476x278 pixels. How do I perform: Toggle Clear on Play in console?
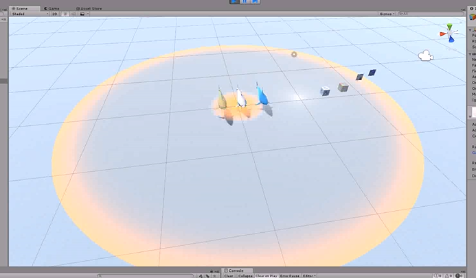267,276
